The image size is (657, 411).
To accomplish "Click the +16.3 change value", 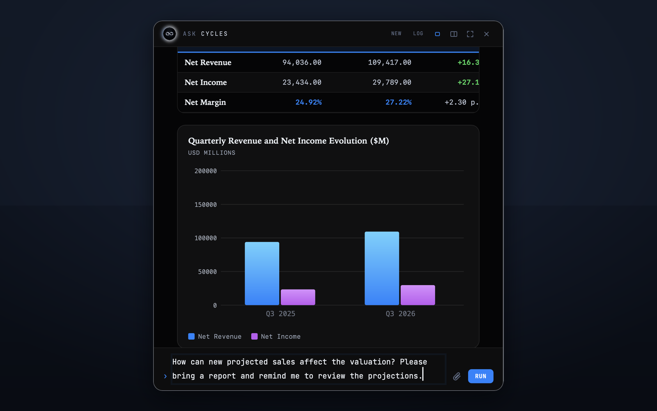I will point(468,62).
